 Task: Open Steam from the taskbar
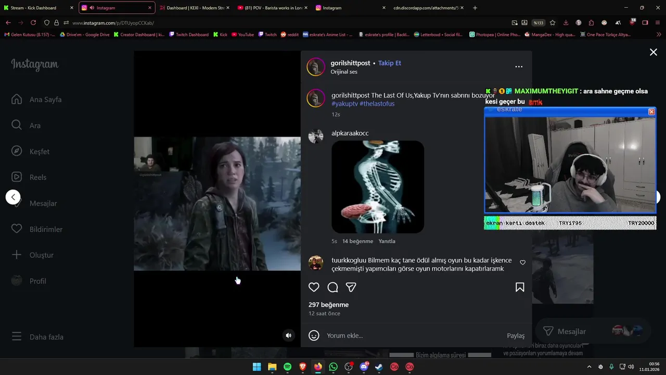pyautogui.click(x=379, y=367)
